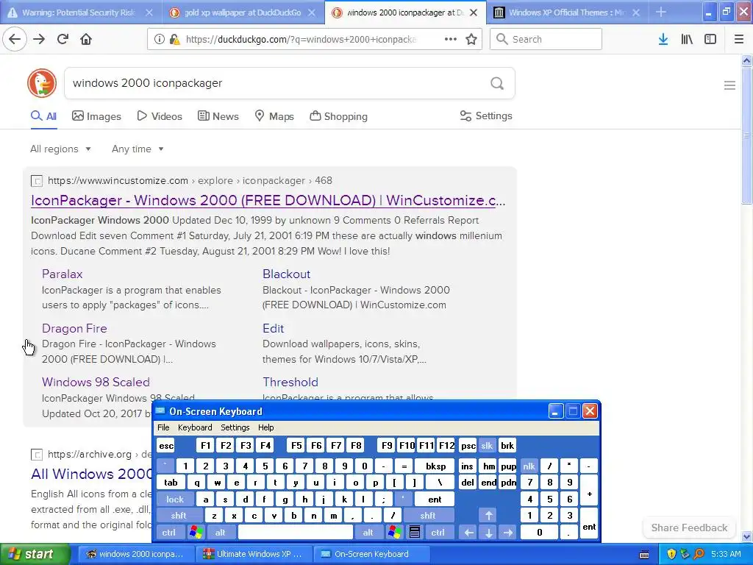Image resolution: width=753 pixels, height=565 pixels.
Task: Toggle the Firefox sidebar icon
Action: click(x=710, y=40)
